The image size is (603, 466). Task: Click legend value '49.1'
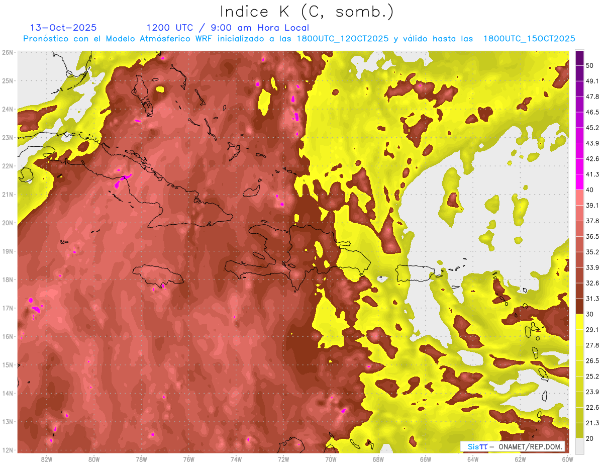point(592,81)
